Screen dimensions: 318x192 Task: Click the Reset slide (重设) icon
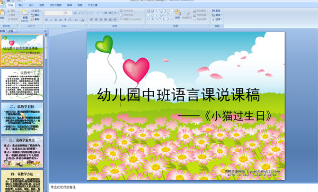pyautogui.click(x=32, y=15)
